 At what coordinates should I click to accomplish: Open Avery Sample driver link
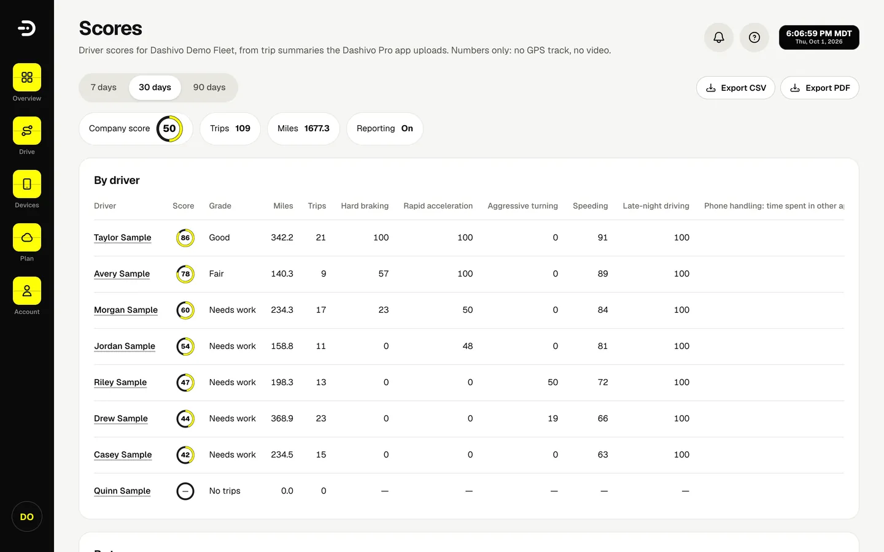(122, 274)
